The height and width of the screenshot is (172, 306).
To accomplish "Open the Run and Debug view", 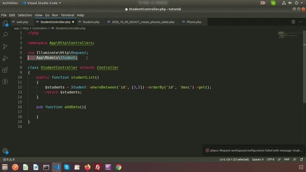I will [x=5, y=58].
